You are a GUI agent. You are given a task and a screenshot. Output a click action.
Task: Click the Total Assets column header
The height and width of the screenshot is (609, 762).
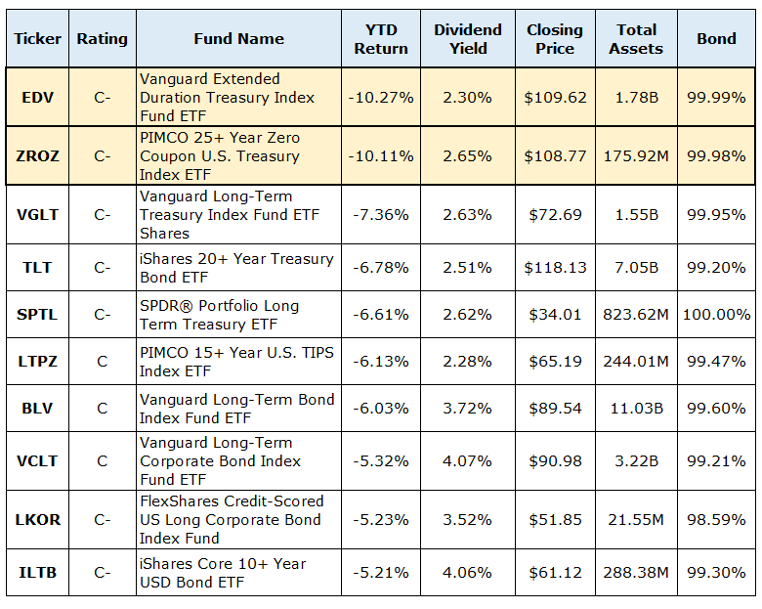coord(636,39)
